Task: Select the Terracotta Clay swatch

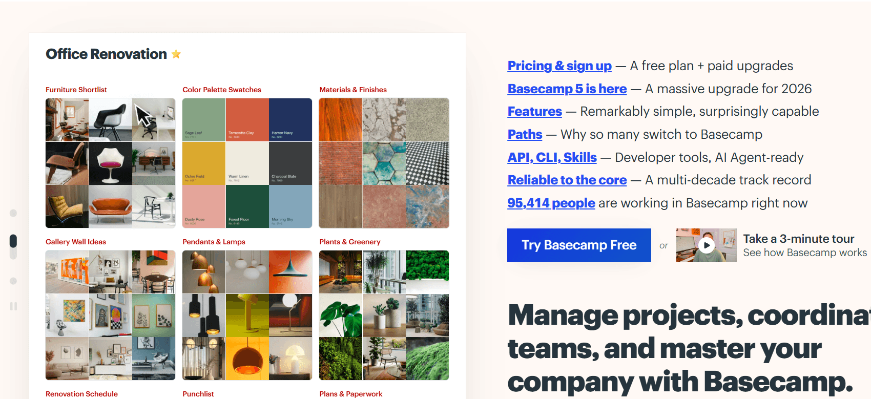Action: pos(247,120)
